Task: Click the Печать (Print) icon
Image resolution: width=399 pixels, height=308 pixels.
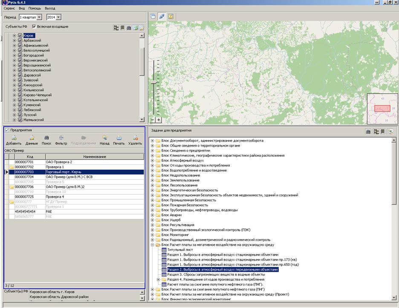Action: point(119,138)
